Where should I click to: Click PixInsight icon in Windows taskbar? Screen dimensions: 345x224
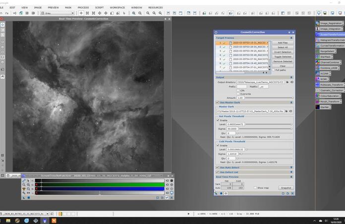(x=45, y=221)
